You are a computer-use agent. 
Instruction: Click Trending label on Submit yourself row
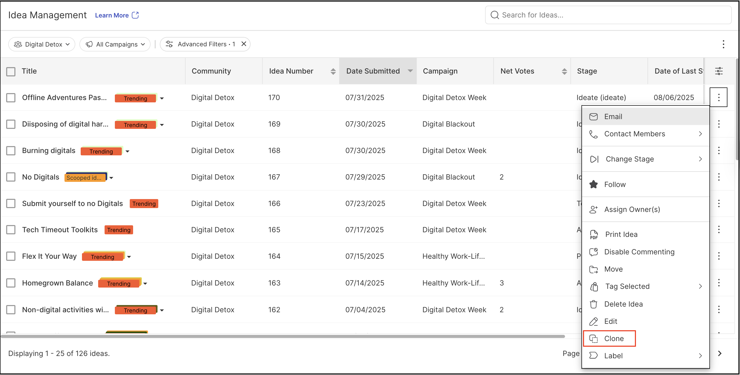tap(144, 204)
